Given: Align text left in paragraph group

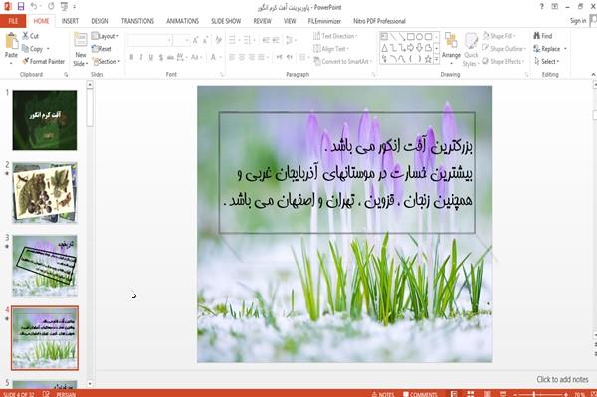Looking at the screenshot, I should (232, 57).
